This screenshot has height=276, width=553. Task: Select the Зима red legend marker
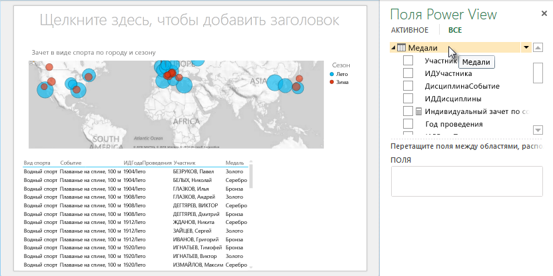click(331, 82)
